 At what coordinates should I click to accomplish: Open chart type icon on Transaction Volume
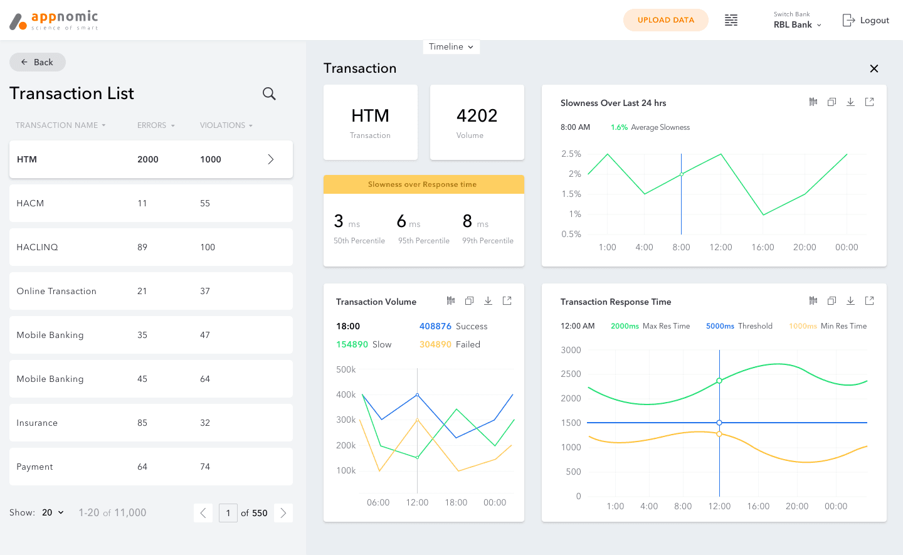tap(451, 300)
